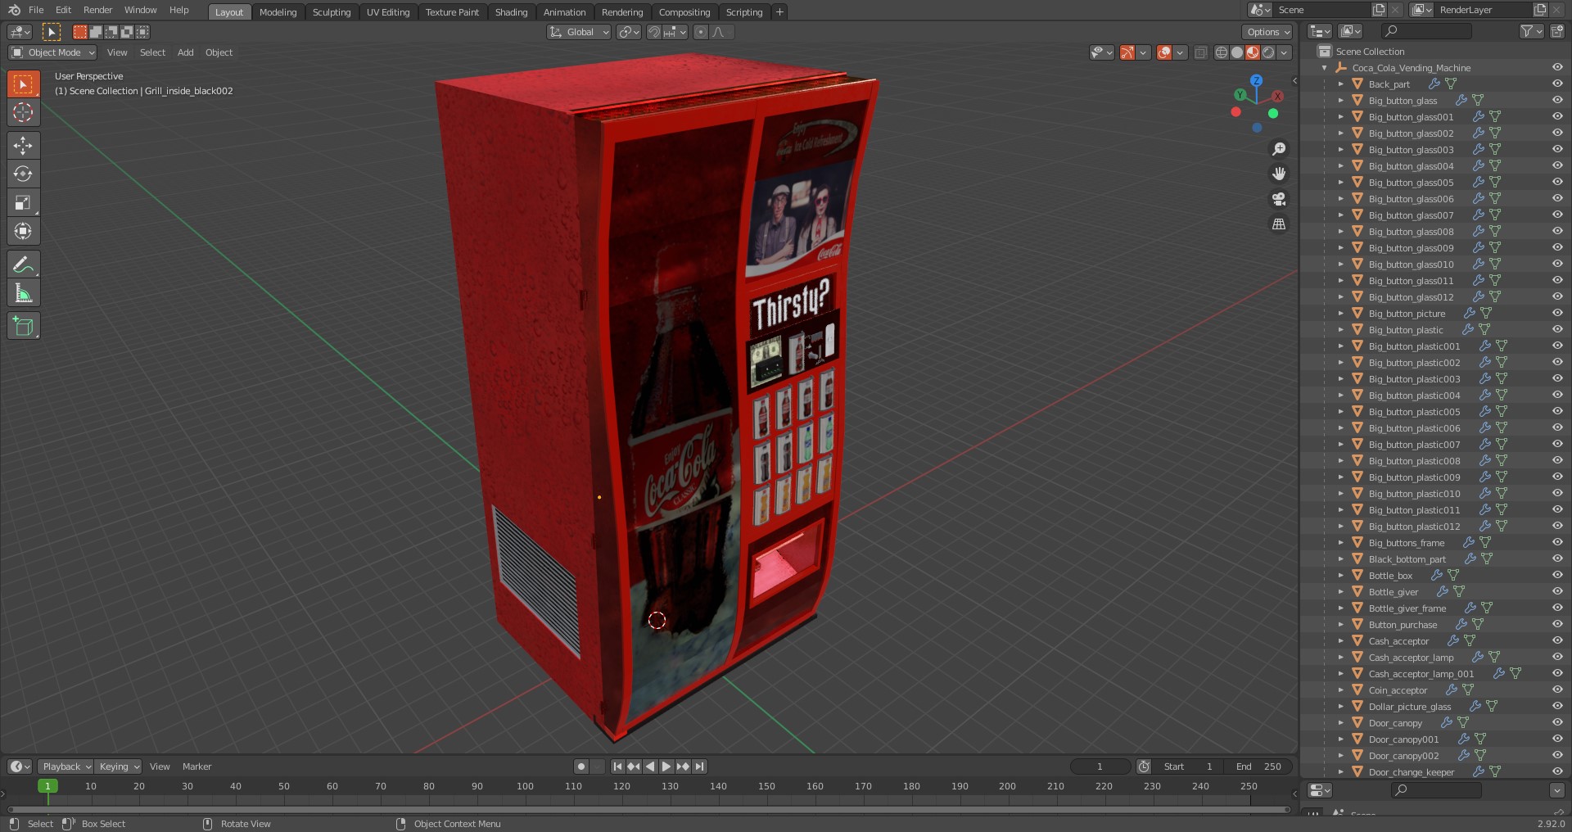Open the timeline Marker menu

(196, 766)
